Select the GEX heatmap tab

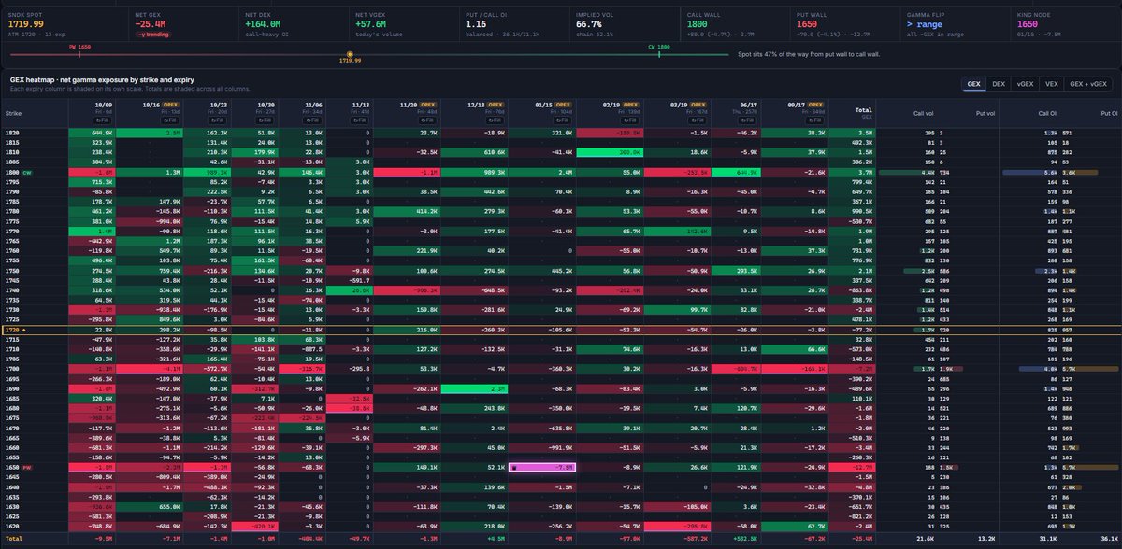pyautogui.click(x=974, y=84)
